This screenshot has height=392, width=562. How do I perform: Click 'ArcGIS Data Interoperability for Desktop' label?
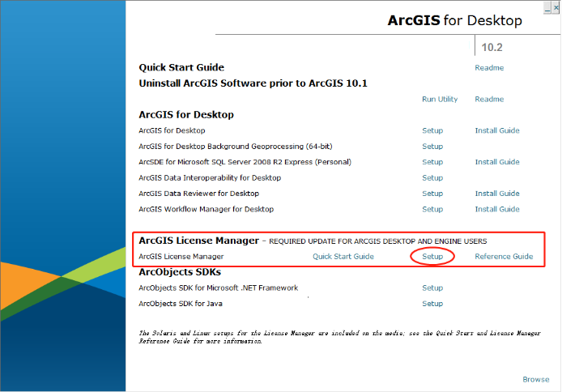tap(210, 177)
